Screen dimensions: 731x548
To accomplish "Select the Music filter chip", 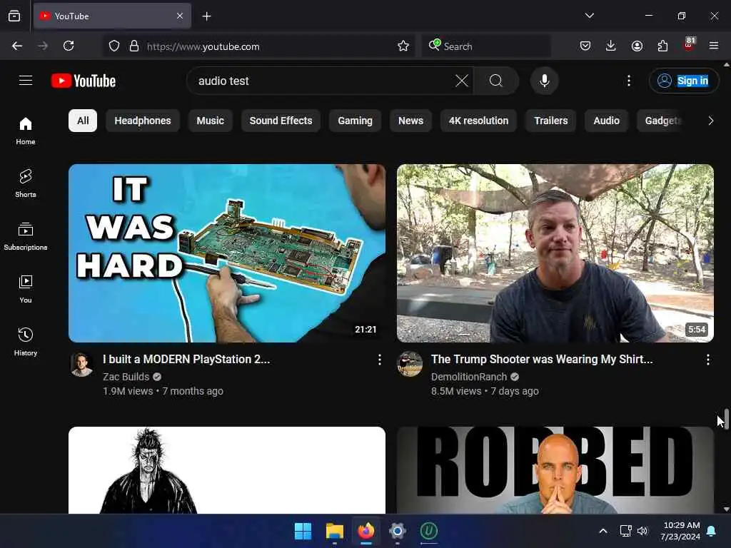I will (x=211, y=121).
